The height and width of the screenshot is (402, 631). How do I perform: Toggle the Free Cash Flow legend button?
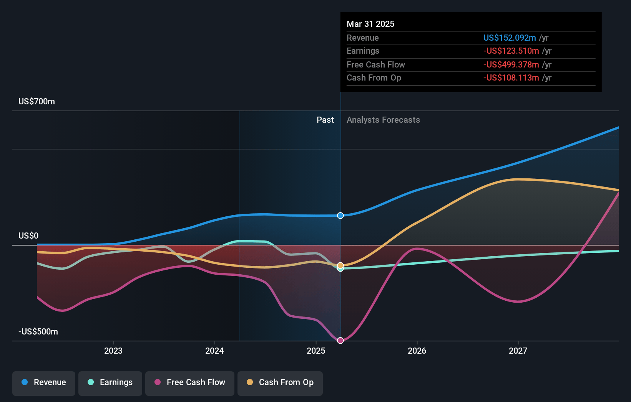[x=190, y=383]
